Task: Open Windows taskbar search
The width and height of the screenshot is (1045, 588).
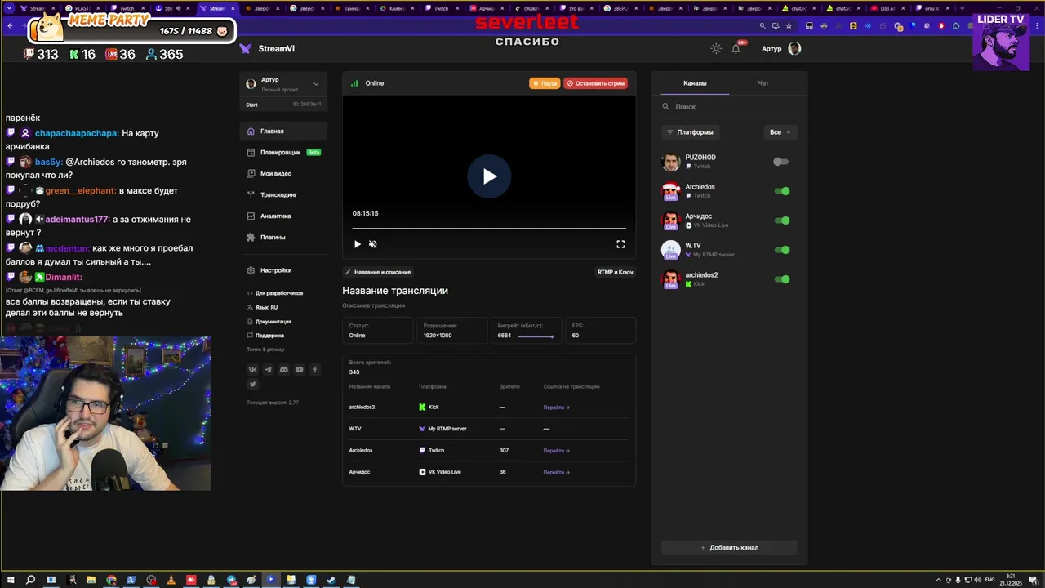Action: [30, 580]
